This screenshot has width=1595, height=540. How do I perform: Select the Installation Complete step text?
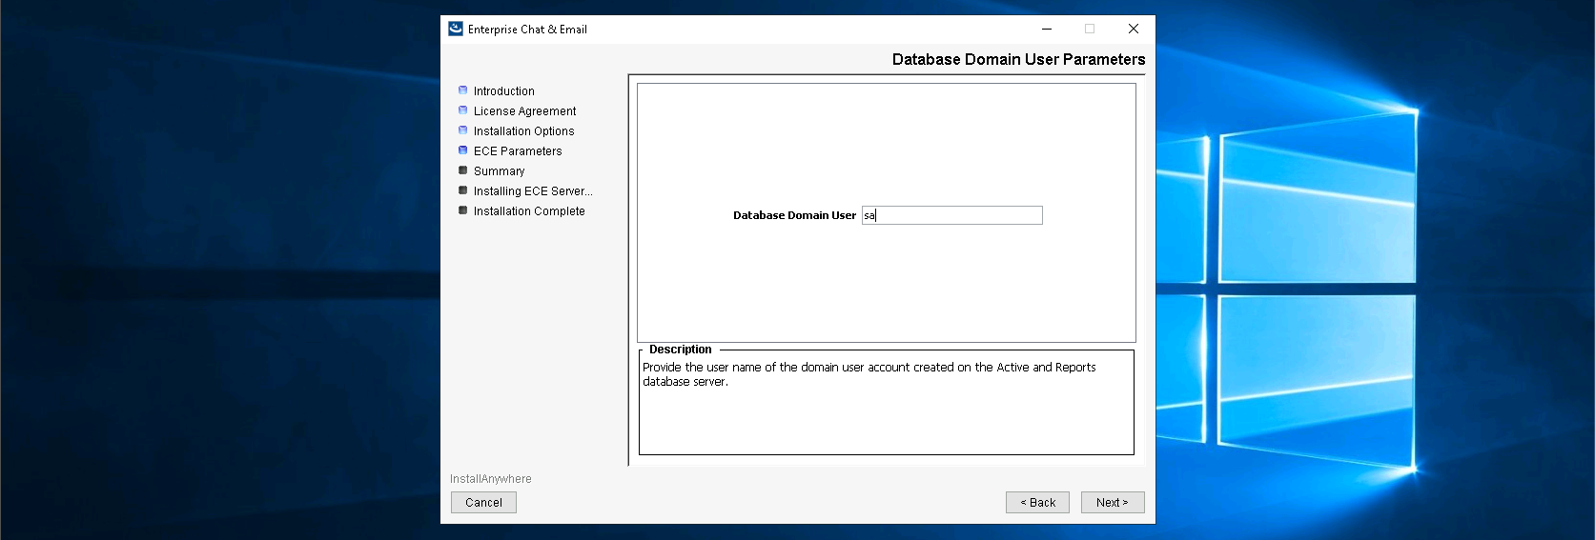(x=529, y=211)
